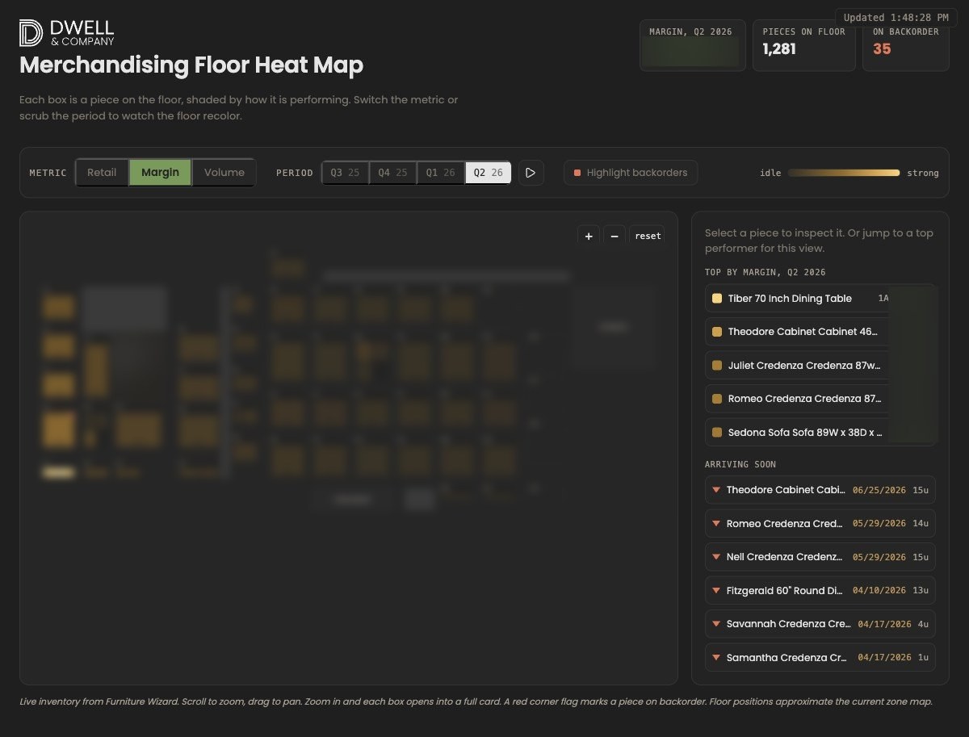Click backorder flag on Nell Credenza arrival
Viewport: 969px width, 737px height.
click(x=715, y=557)
